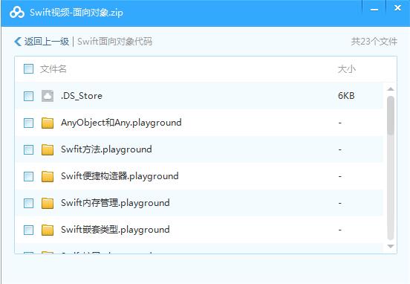Select checkbox for Swift内存管理.playground
The height and width of the screenshot is (284, 410).
[x=28, y=203]
